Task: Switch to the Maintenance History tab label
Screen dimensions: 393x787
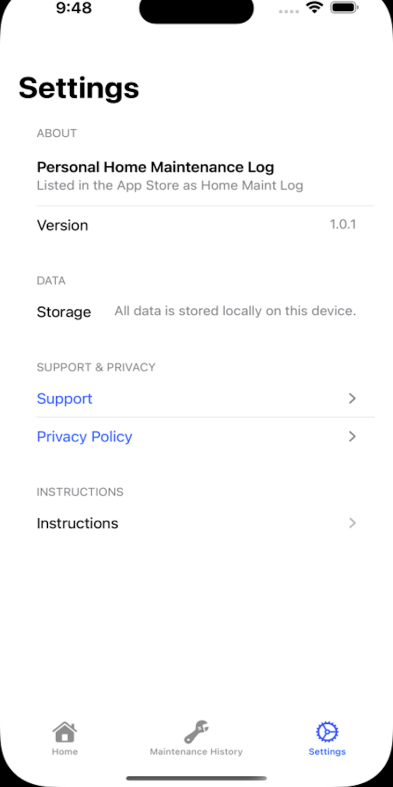Action: click(x=196, y=751)
